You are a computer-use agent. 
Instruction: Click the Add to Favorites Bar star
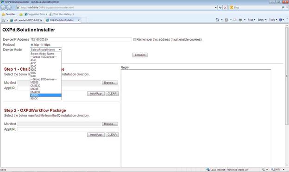21,14
